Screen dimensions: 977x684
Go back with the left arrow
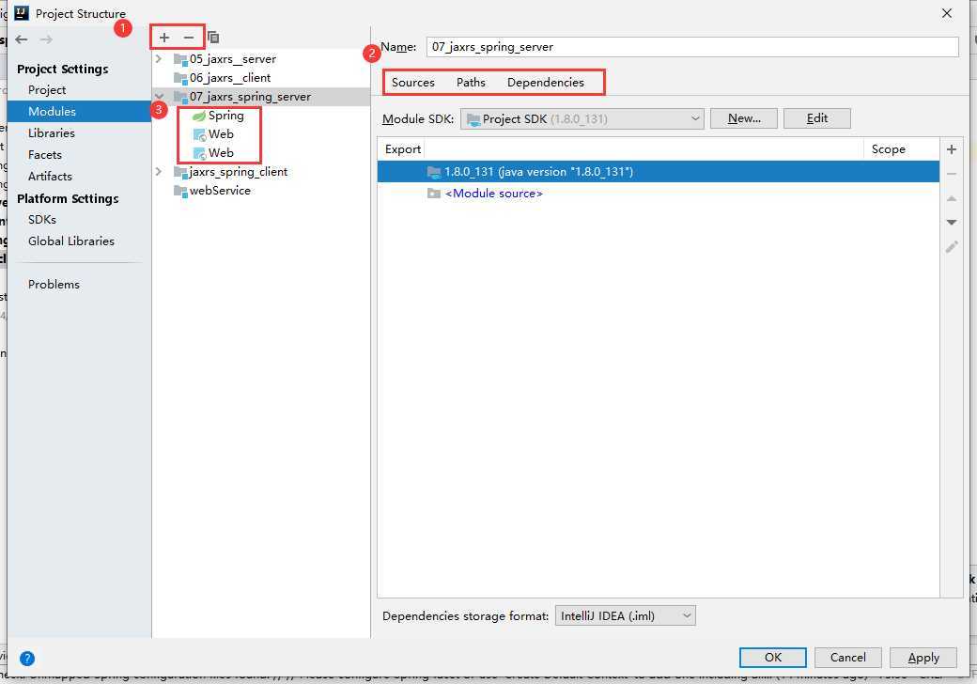pos(22,39)
